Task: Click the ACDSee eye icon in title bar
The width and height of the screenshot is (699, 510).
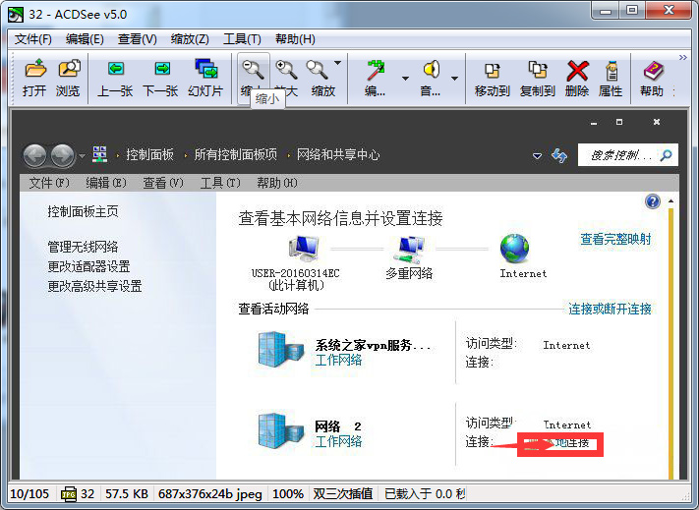Action: [15, 15]
